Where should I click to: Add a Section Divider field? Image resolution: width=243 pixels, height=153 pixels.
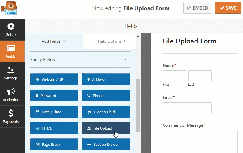106,144
